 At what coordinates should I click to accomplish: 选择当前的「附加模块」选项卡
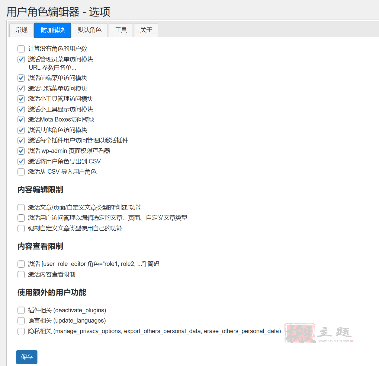point(52,30)
